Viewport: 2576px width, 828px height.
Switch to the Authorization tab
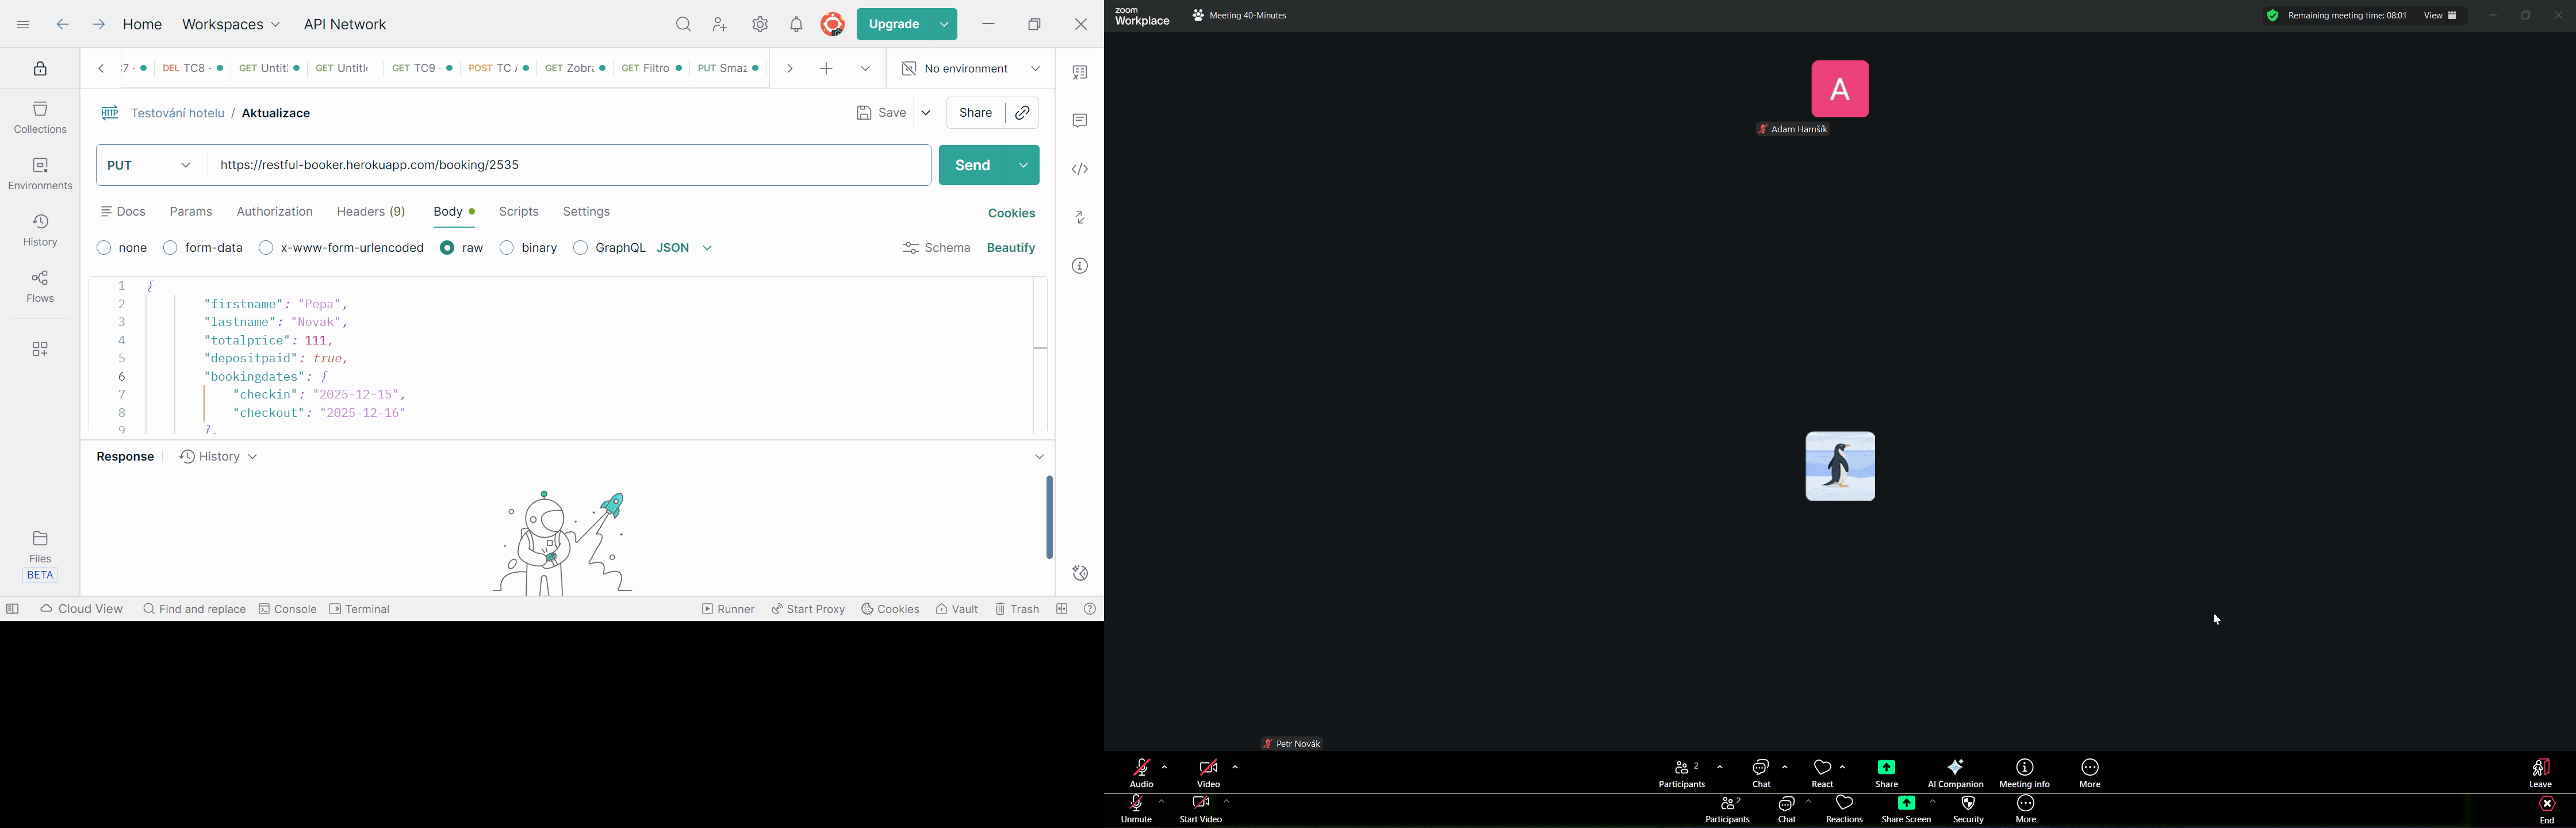(x=274, y=212)
